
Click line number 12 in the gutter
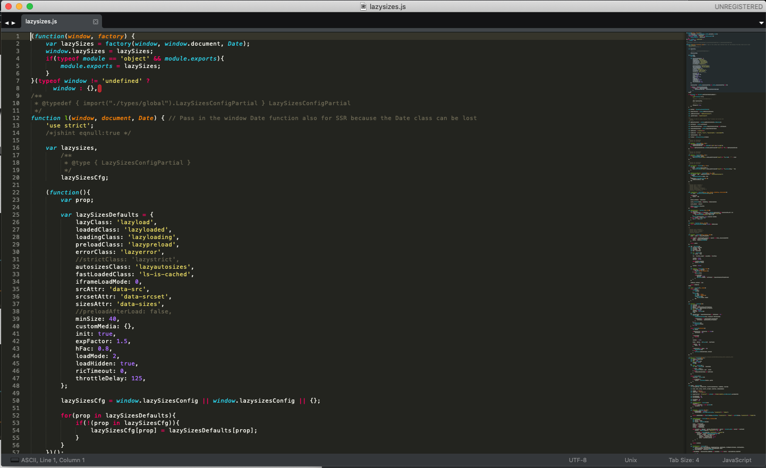click(16, 118)
